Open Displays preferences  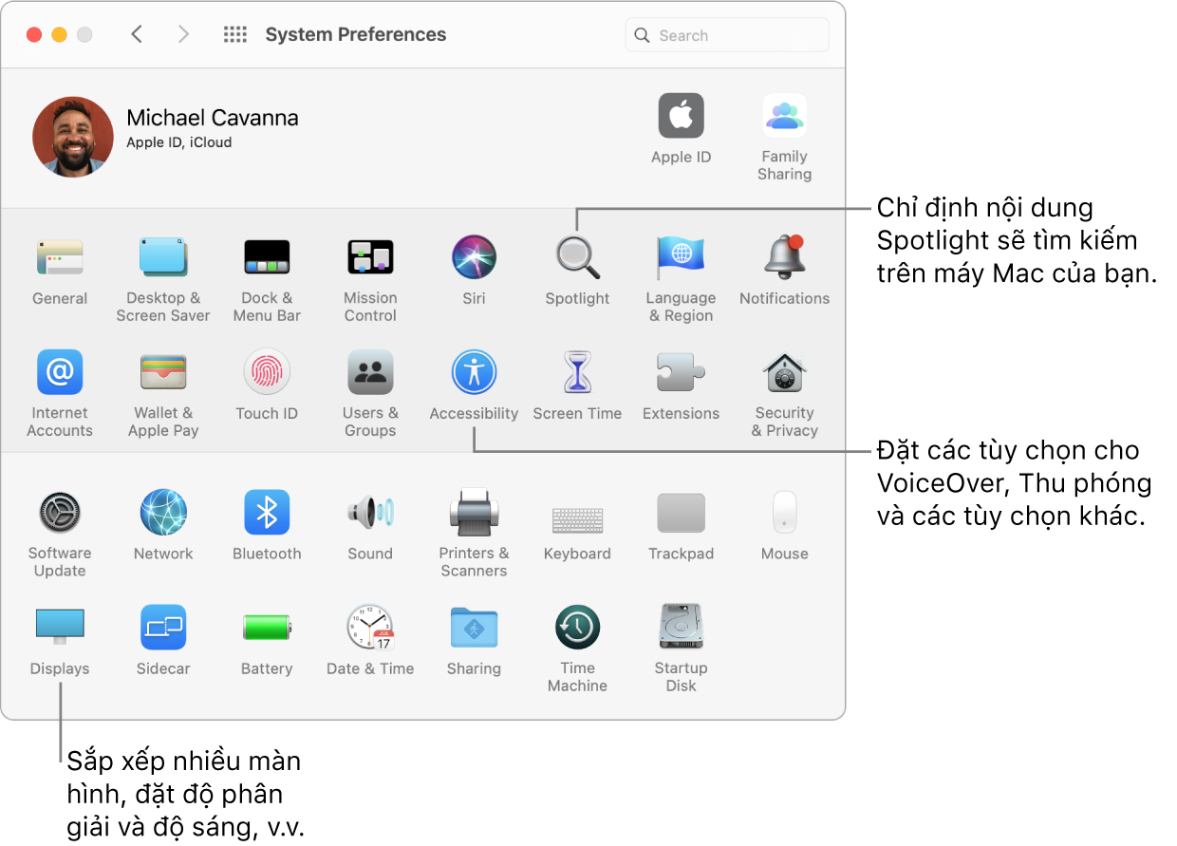coord(60,628)
